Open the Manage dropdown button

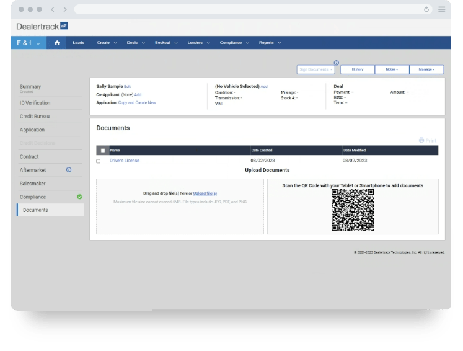pyautogui.click(x=426, y=69)
